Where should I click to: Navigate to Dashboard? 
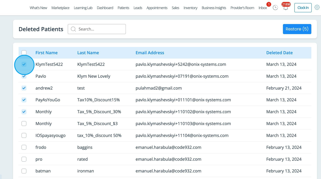coord(105,8)
